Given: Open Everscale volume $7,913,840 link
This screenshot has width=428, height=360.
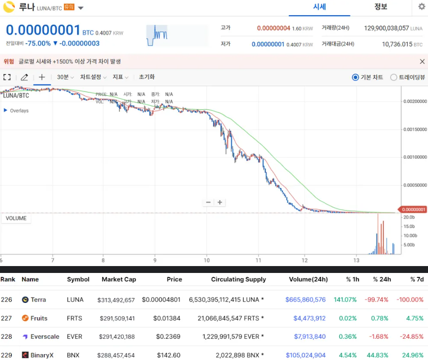Looking at the screenshot, I should click(309, 336).
